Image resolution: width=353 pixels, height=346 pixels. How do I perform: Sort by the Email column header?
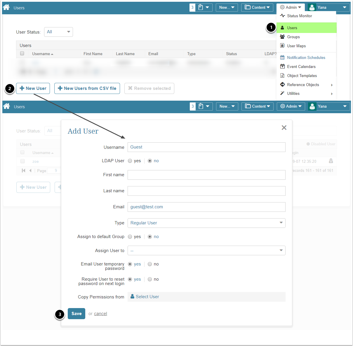[153, 54]
